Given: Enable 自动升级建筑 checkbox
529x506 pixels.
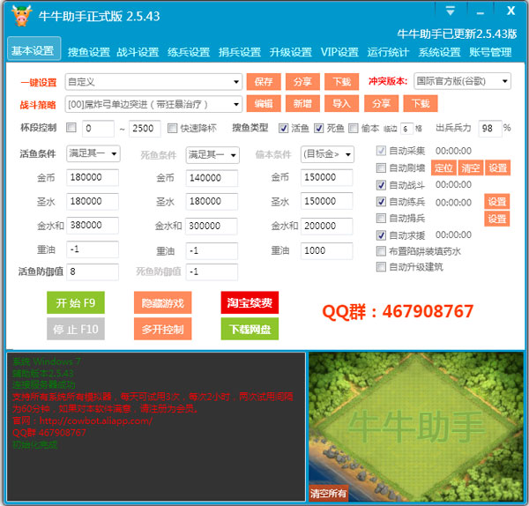Looking at the screenshot, I should point(381,266).
